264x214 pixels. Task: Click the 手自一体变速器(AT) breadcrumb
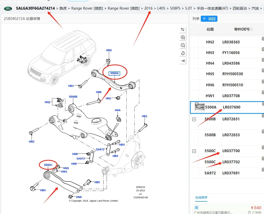(212, 8)
